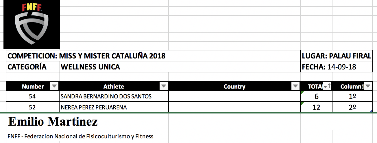Select the WELLNESS UNICA cell

tap(90, 67)
